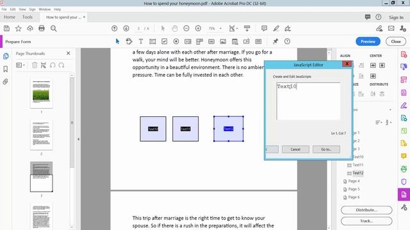
Task: Click the blue Preview button
Action: 368,42
